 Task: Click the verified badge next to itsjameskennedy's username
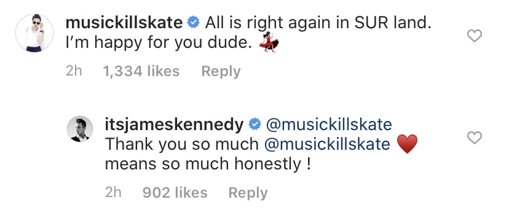click(x=255, y=125)
